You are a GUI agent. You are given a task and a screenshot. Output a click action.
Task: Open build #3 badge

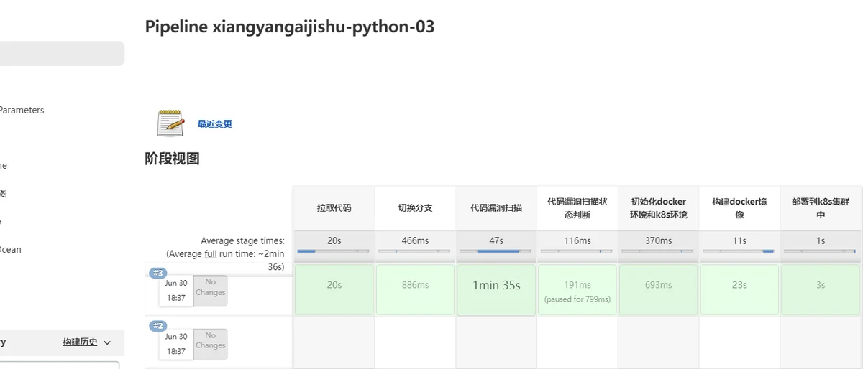(157, 273)
